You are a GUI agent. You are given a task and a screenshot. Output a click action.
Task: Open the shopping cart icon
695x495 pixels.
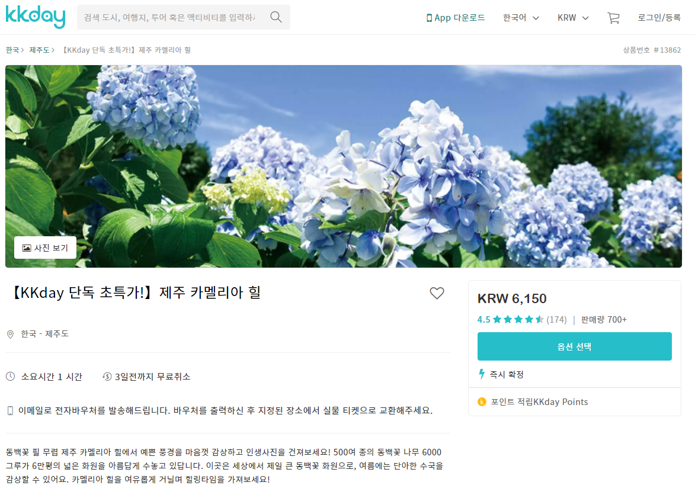point(613,18)
